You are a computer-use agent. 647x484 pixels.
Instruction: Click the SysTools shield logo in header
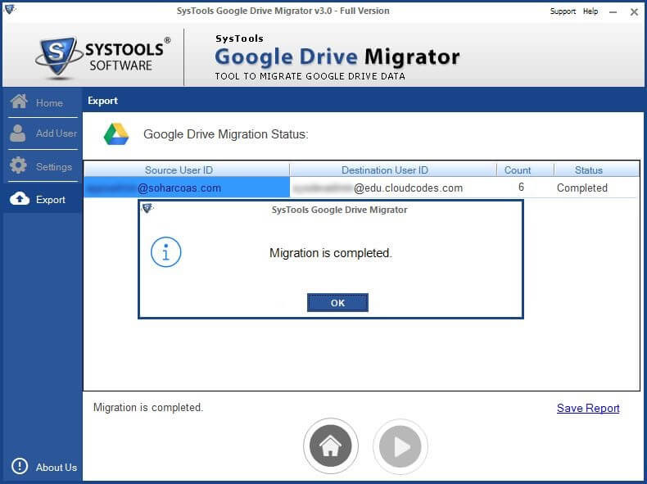click(x=59, y=57)
